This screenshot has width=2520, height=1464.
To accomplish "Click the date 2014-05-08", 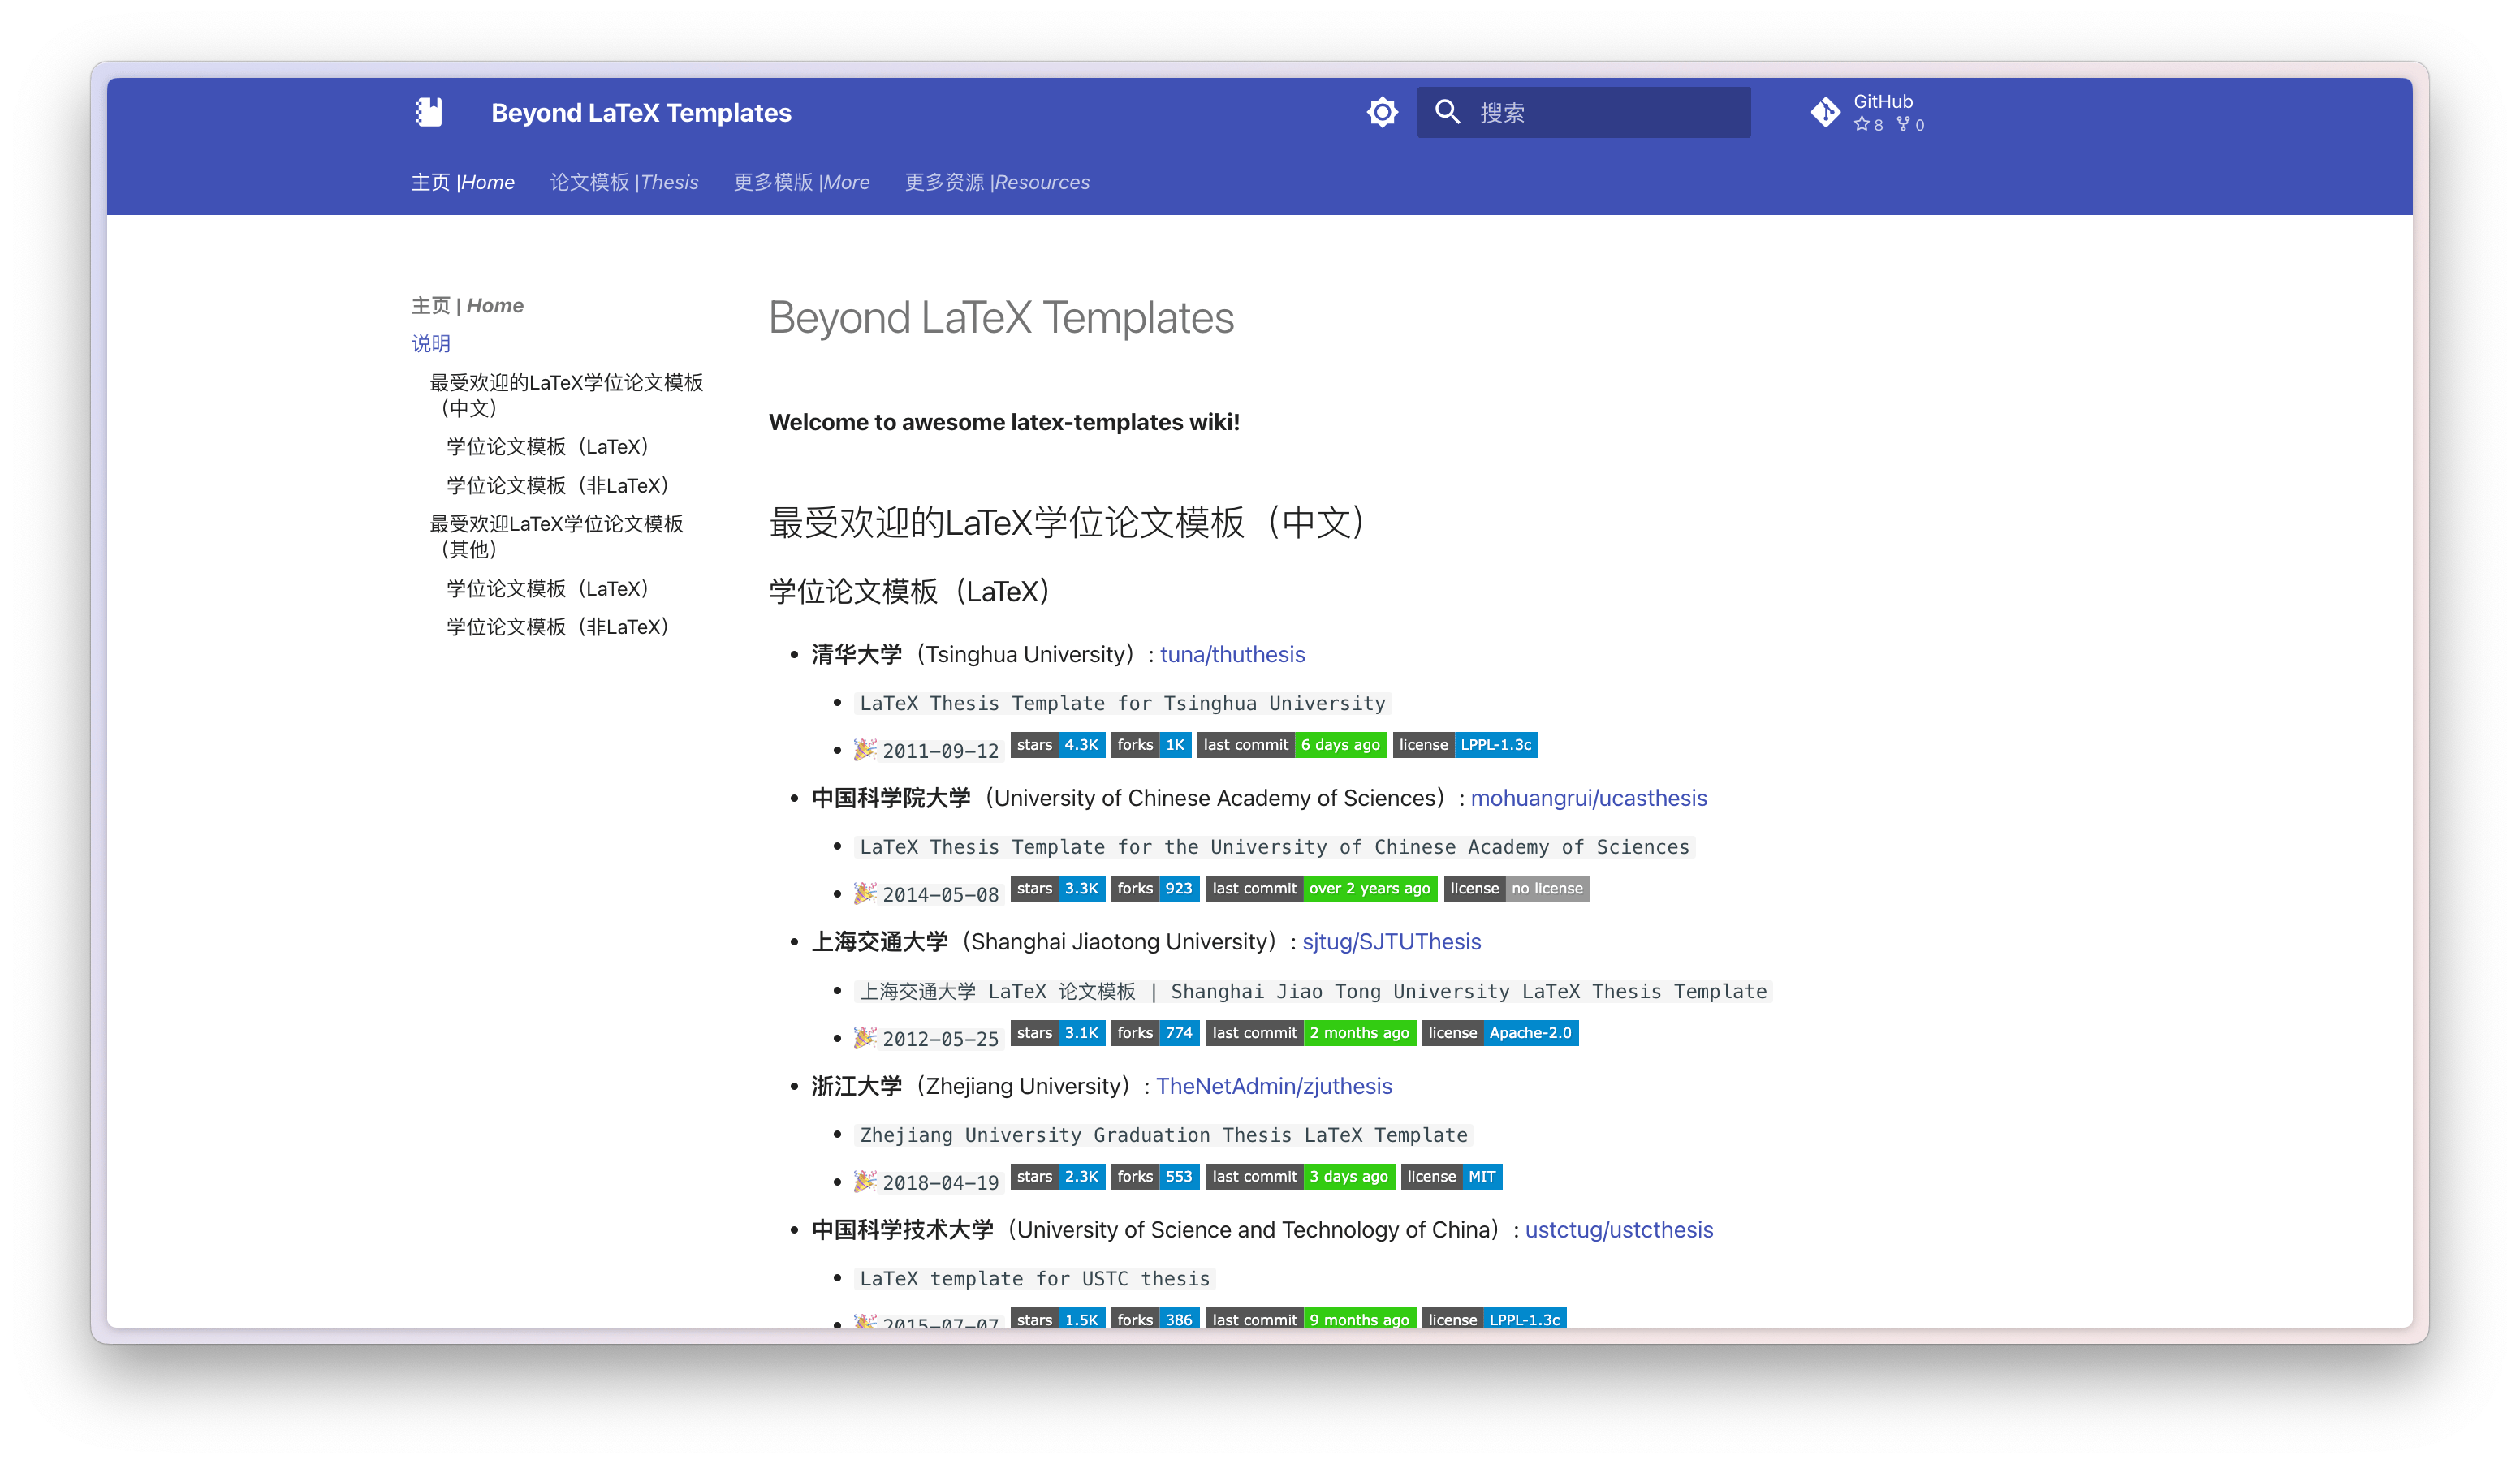I will (x=940, y=894).
